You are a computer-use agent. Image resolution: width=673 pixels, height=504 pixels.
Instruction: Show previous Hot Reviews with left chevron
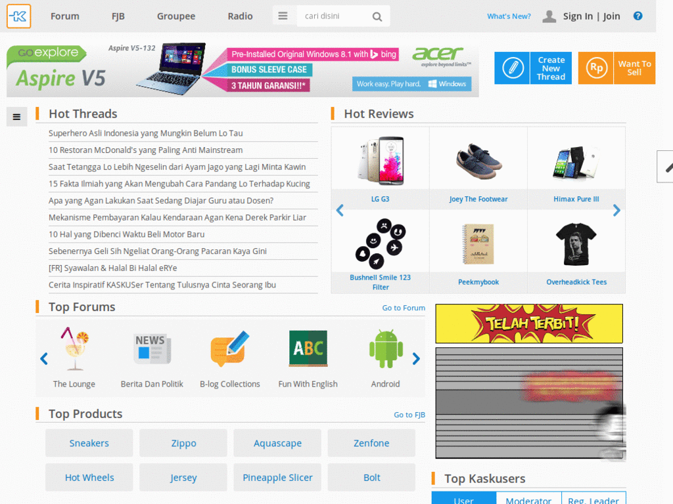pos(340,211)
